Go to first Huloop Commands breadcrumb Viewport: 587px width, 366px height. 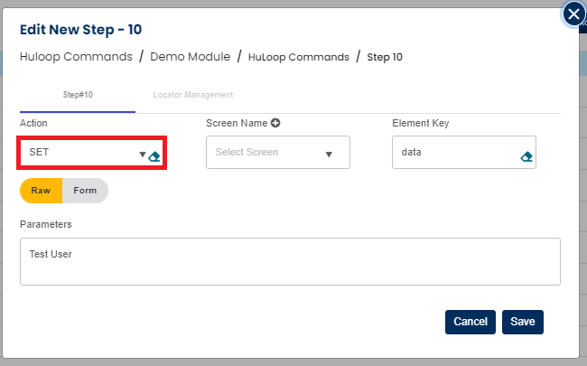75,56
